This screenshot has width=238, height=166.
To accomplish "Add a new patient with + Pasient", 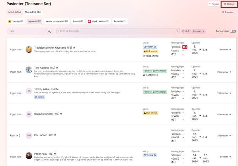I will (214, 4).
